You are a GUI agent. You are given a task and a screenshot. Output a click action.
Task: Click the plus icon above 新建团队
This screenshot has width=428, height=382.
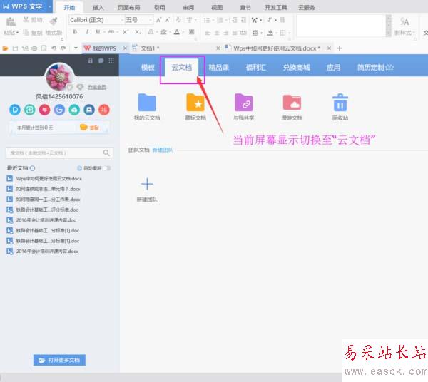(147, 184)
